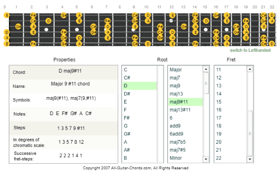
Task: Click chord type list scroll down arrow
Action: 206,159
